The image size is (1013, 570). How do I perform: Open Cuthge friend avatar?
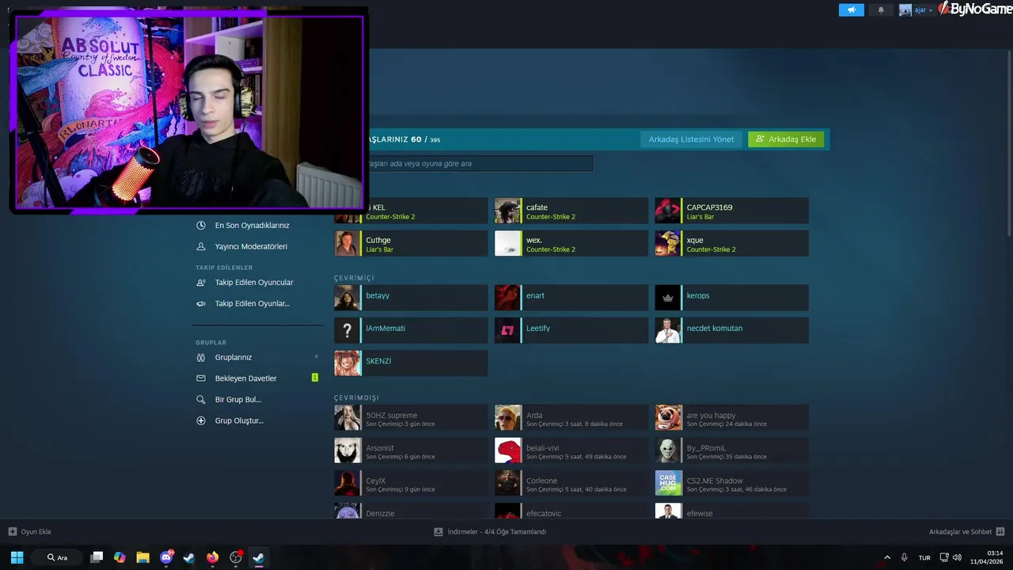point(347,243)
